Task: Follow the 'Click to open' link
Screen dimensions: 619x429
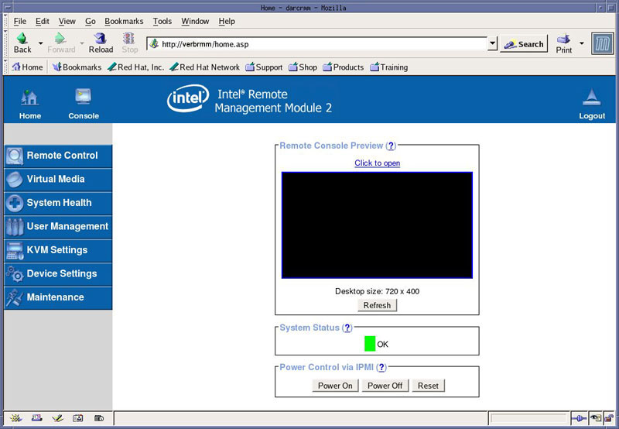Action: (377, 163)
